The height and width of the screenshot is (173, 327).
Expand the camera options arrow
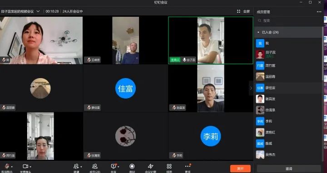click(x=30, y=167)
